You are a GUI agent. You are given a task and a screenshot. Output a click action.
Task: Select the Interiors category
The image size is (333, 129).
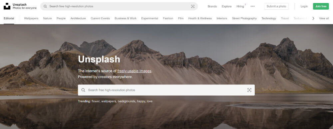click(222, 19)
